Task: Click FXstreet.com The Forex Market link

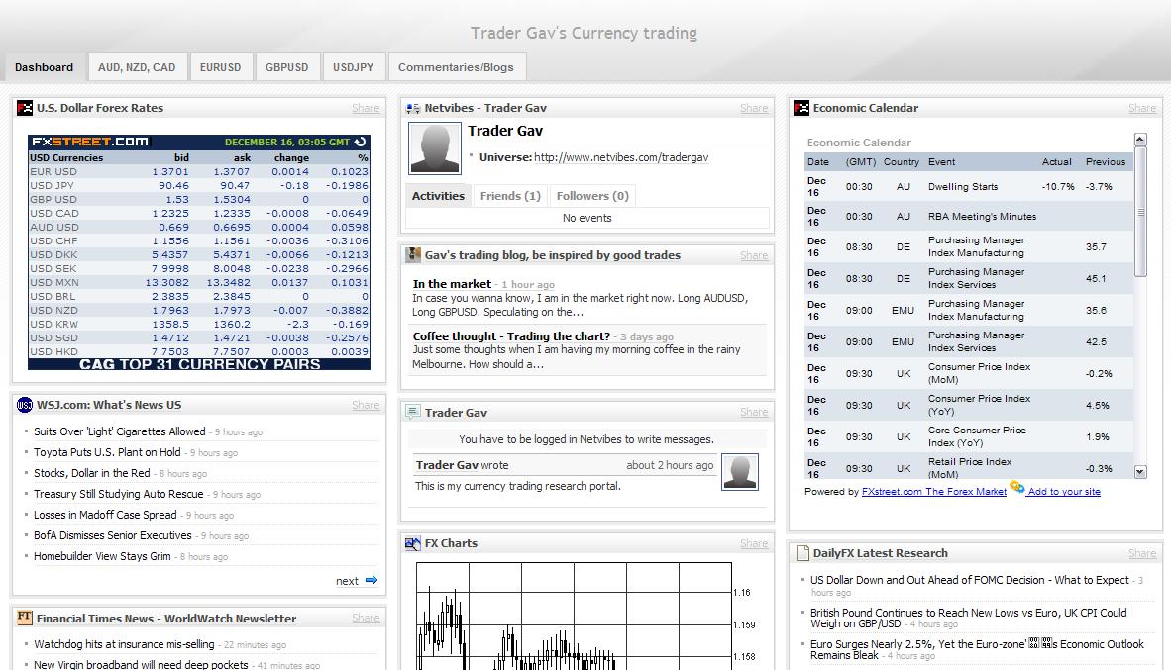Action: (933, 492)
